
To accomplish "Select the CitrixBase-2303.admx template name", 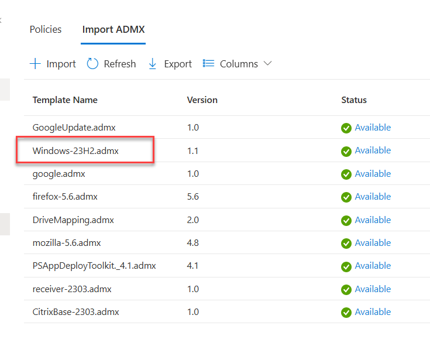I will (75, 312).
